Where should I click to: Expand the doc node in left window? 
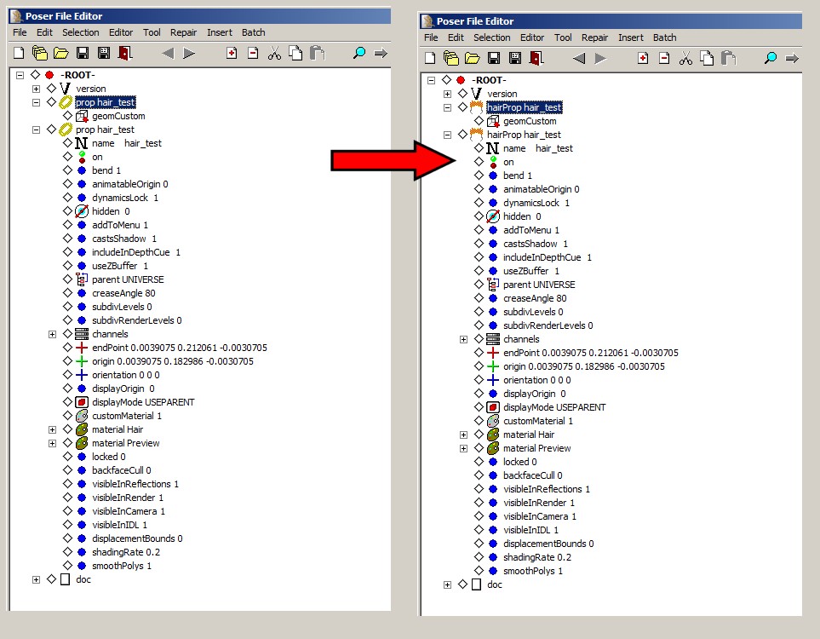pos(36,579)
